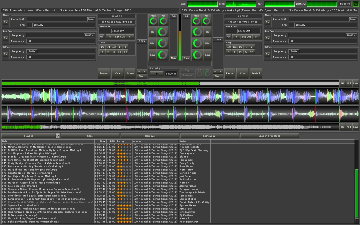The height and width of the screenshot is (225, 360).
Task: Toggle the left deck Phaser On button
Action: [5, 22]
